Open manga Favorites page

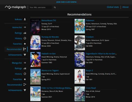[x=17, y=79]
